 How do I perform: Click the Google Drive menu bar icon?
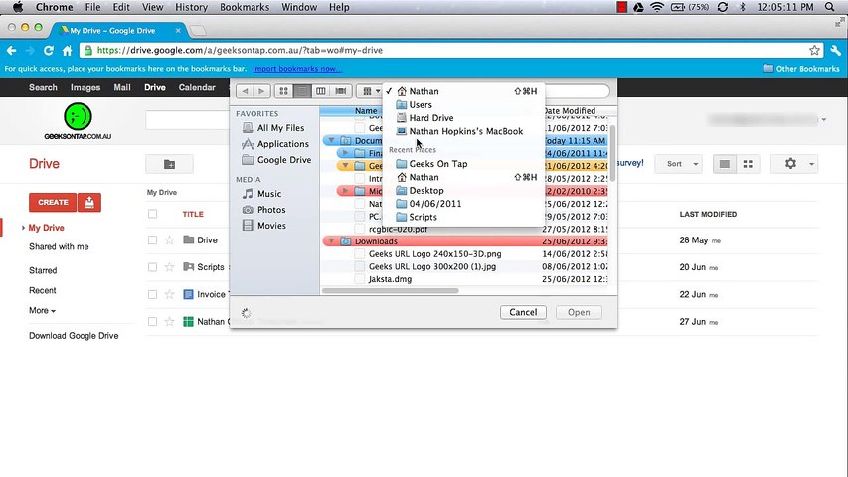coord(638,7)
